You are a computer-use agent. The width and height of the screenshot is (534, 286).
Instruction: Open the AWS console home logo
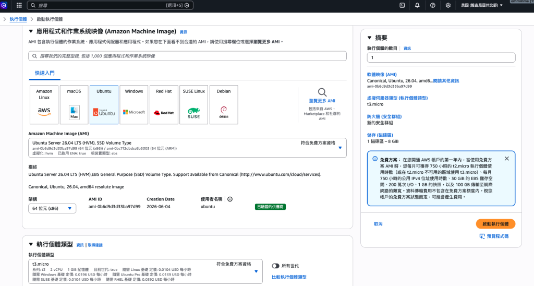[4, 5]
